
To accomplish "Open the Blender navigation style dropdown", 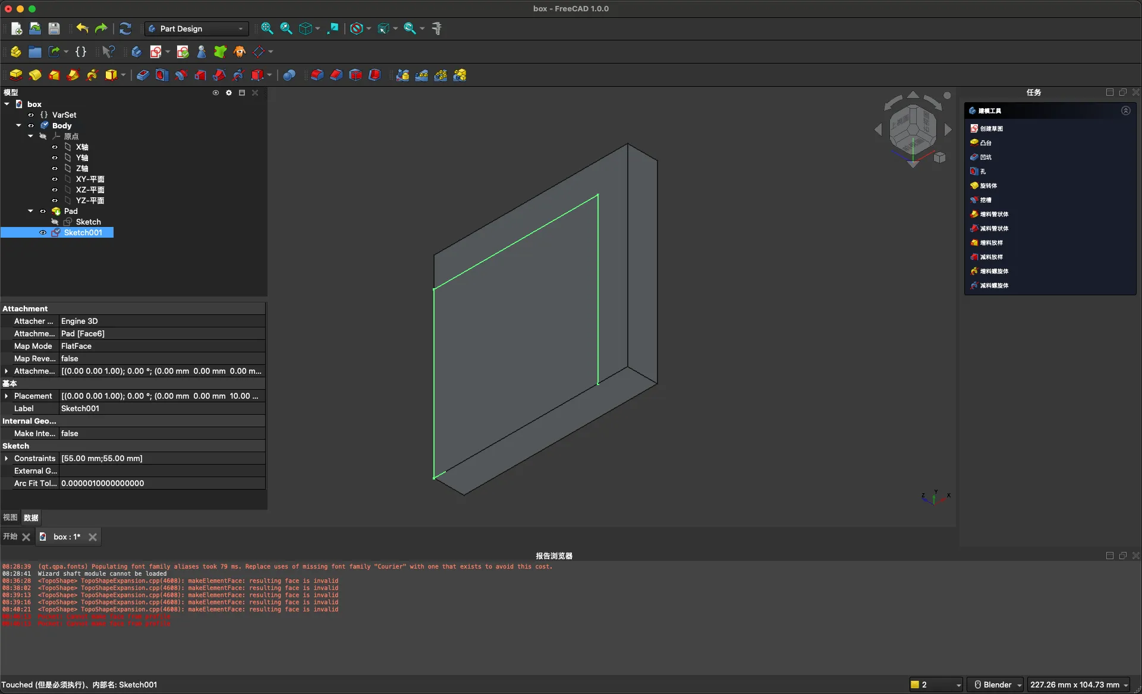I will click(x=996, y=684).
